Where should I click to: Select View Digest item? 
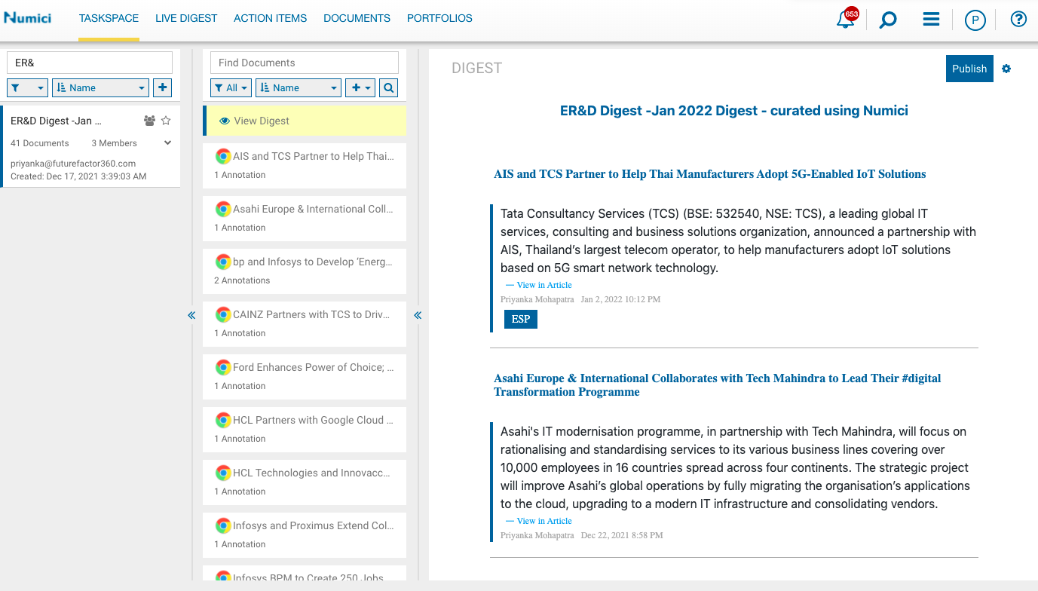pos(305,121)
